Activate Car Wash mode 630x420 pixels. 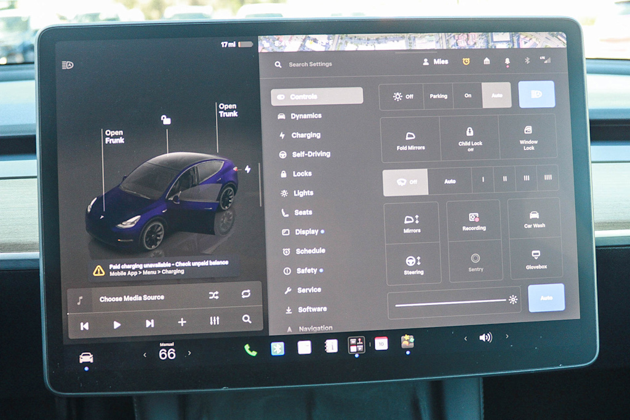pyautogui.click(x=535, y=220)
